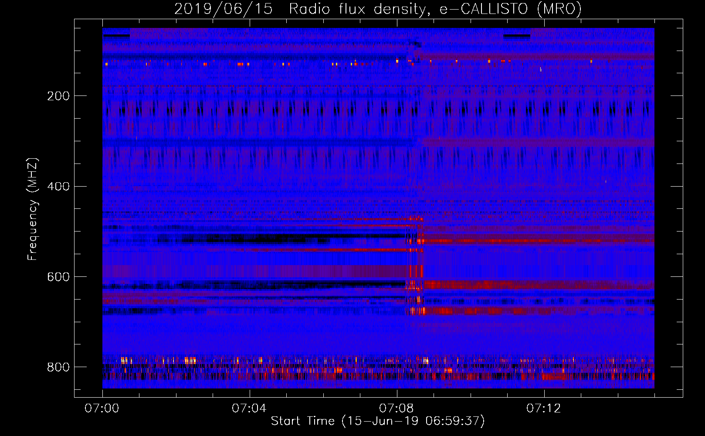Image resolution: width=705 pixels, height=436 pixels.
Task: Click the plot title '2019/06/15 Radio flux density, e-CALLISTO (MRO)'
Action: 378,9
